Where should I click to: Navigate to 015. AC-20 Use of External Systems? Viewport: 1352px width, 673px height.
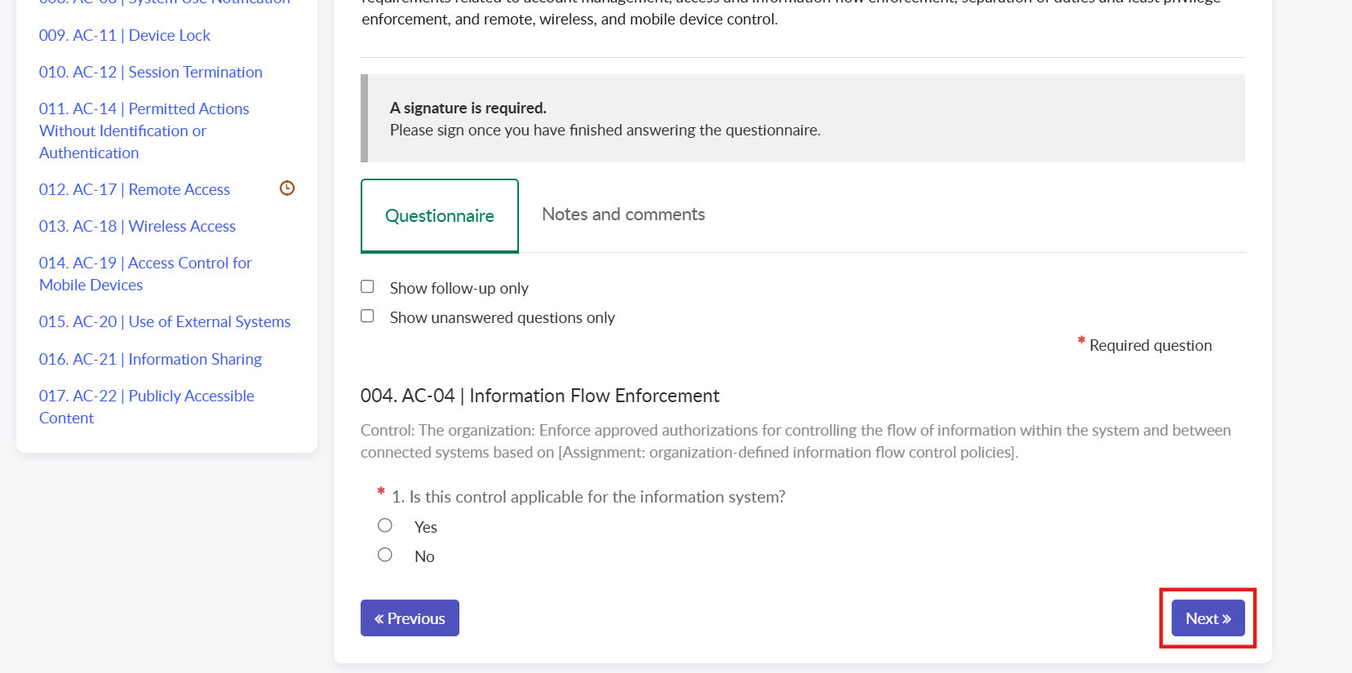pos(165,321)
